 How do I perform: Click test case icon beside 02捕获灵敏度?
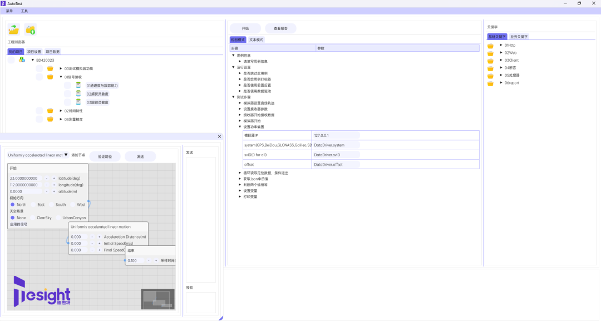78,93
